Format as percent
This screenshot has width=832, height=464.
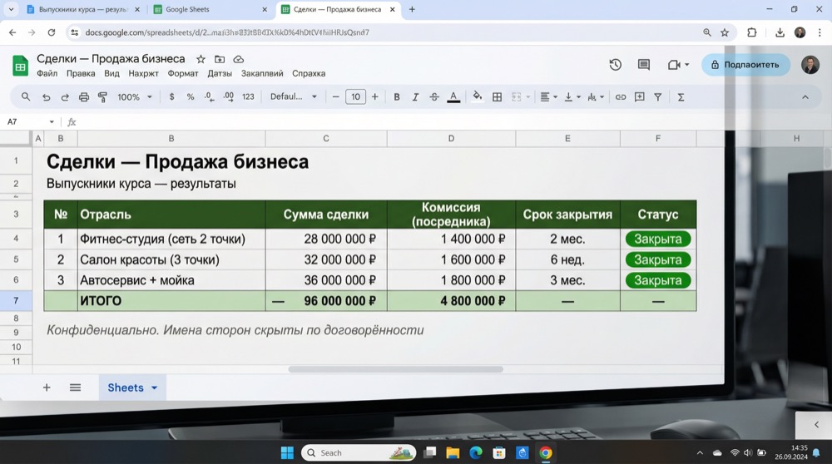[191, 97]
